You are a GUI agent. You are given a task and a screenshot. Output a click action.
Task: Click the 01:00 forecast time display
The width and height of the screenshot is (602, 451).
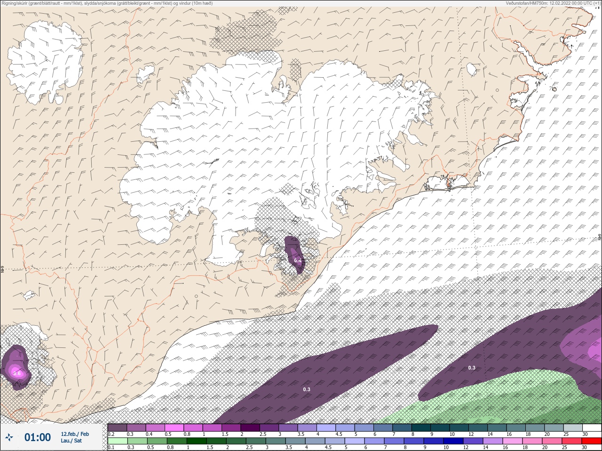click(38, 438)
